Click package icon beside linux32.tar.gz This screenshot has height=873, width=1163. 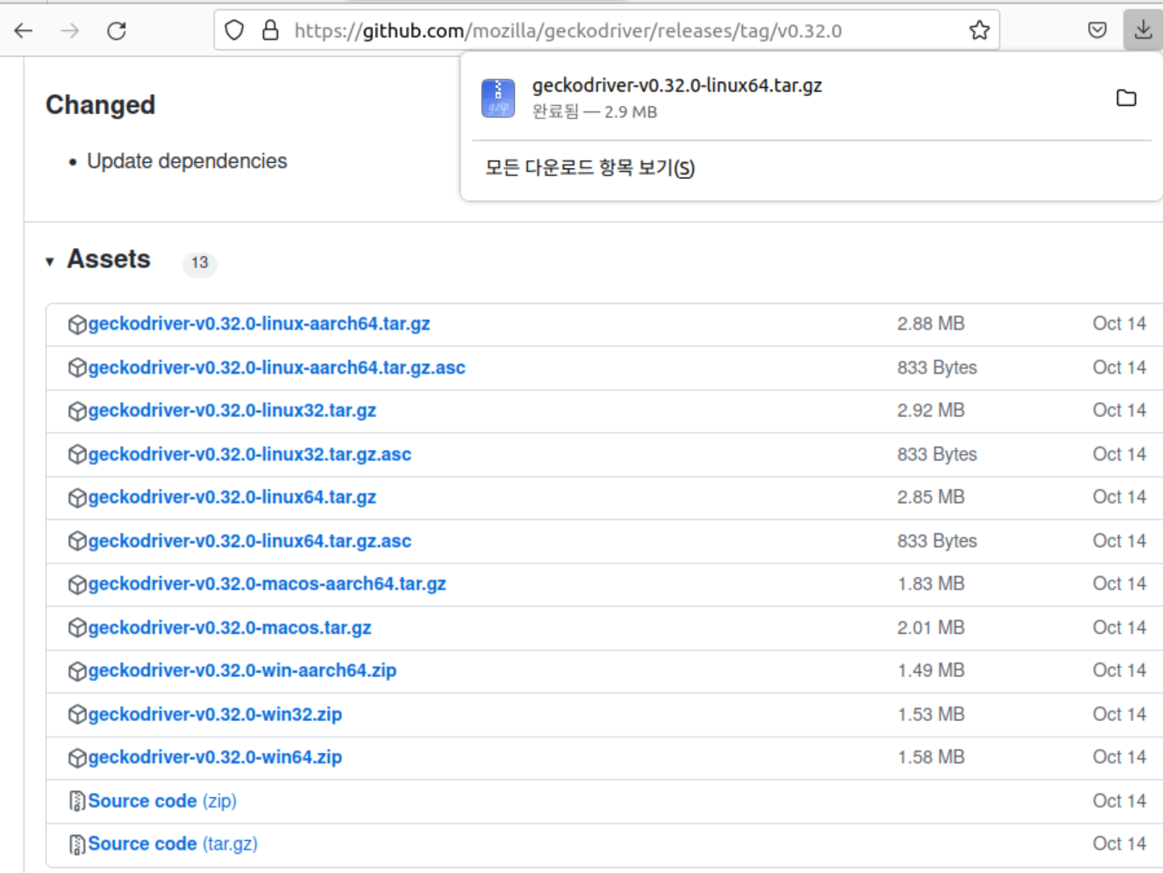[77, 411]
